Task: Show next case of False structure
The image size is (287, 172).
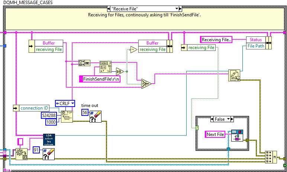Action: point(232,119)
